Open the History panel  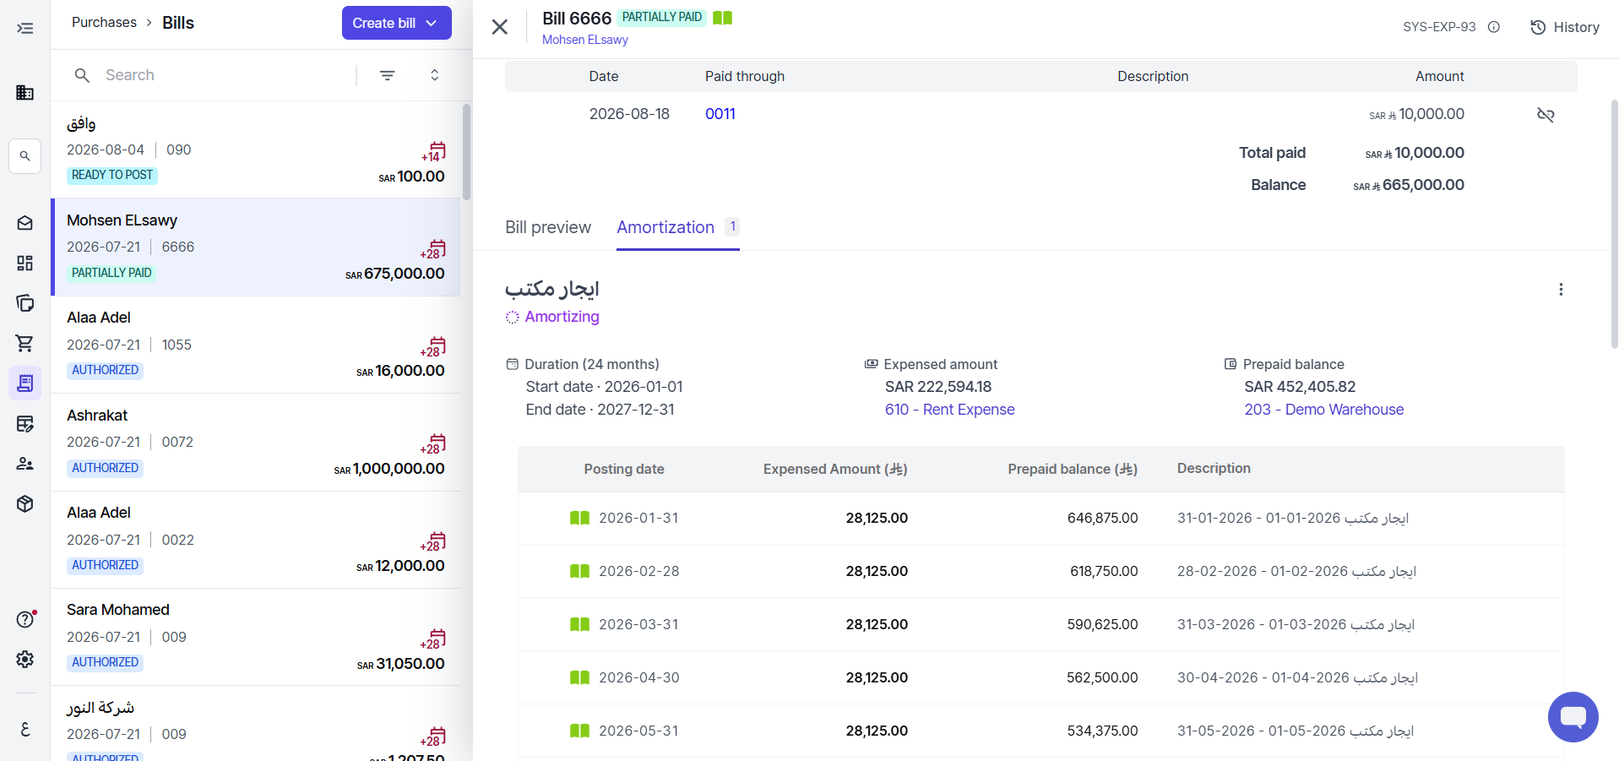(1565, 27)
